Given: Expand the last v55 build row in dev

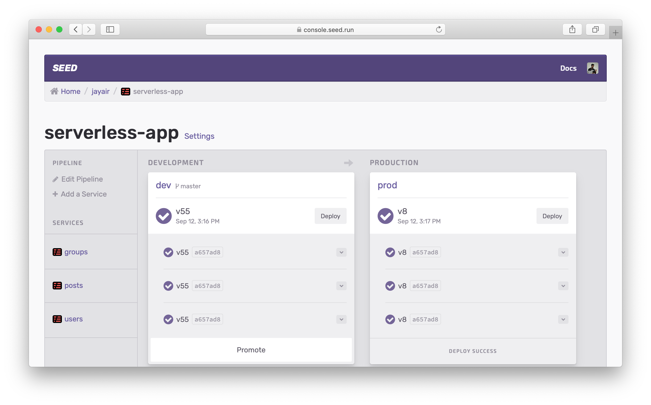Looking at the screenshot, I should (341, 319).
